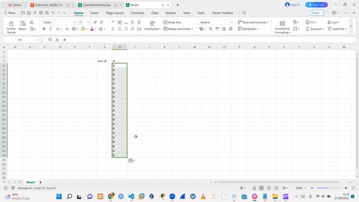Switch to the Formulas tab
359x202 pixels.
[x=137, y=13]
